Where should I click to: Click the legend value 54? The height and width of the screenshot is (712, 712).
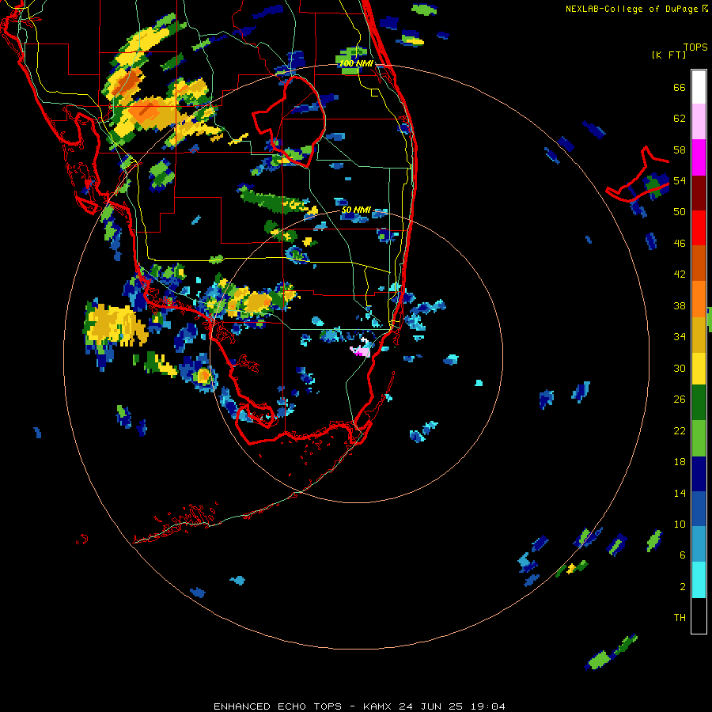(x=680, y=180)
